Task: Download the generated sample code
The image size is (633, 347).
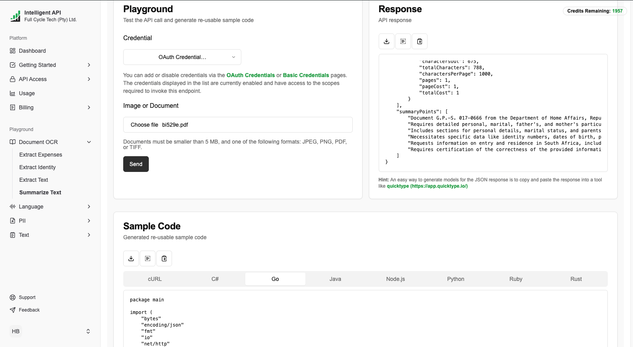Action: point(131,258)
